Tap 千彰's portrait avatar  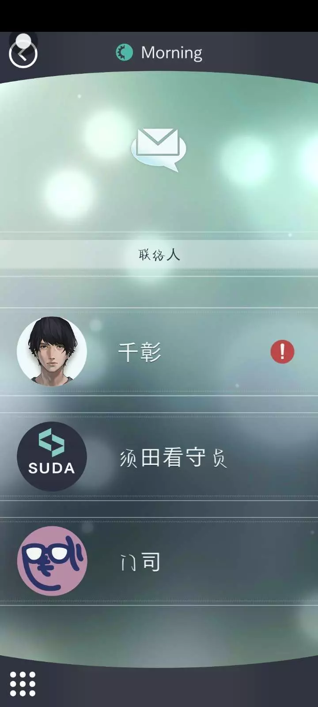pyautogui.click(x=52, y=351)
